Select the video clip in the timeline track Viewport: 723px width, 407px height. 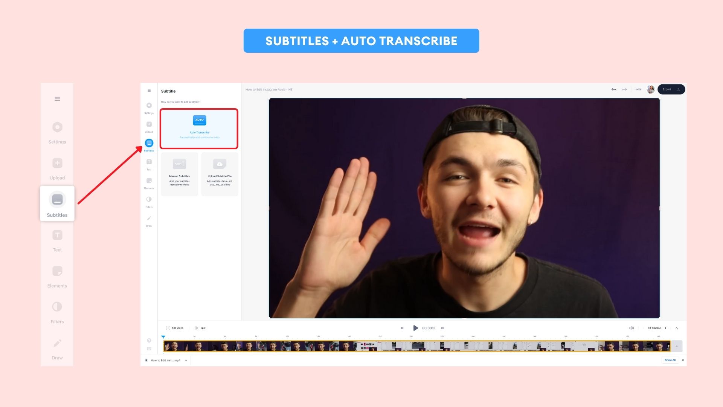click(416, 346)
